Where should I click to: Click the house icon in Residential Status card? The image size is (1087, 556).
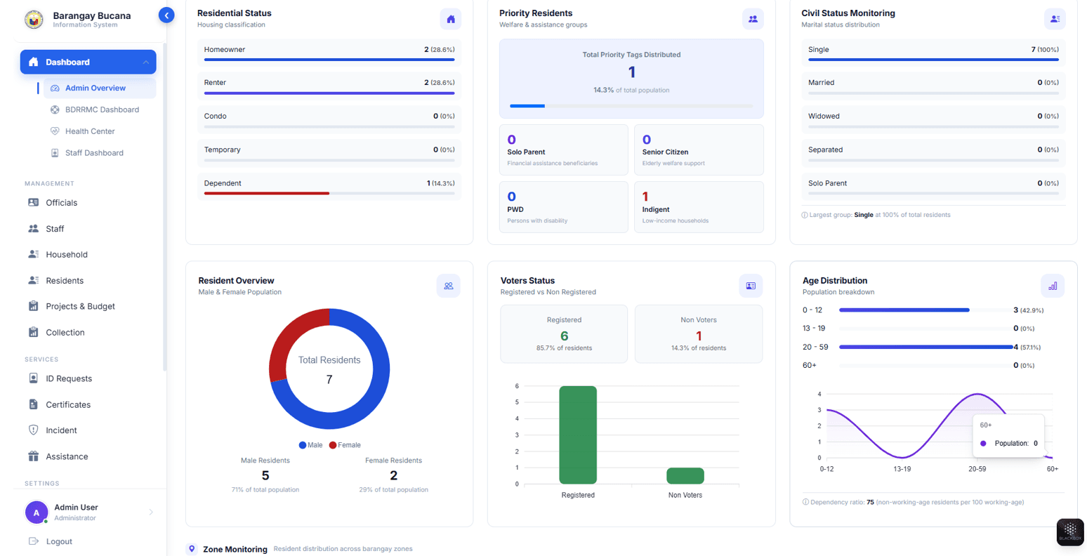pyautogui.click(x=451, y=19)
